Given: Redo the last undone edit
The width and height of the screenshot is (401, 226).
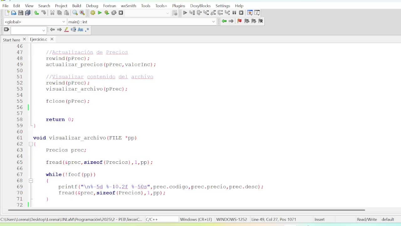Looking at the screenshot, I should pyautogui.click(x=44, y=13).
